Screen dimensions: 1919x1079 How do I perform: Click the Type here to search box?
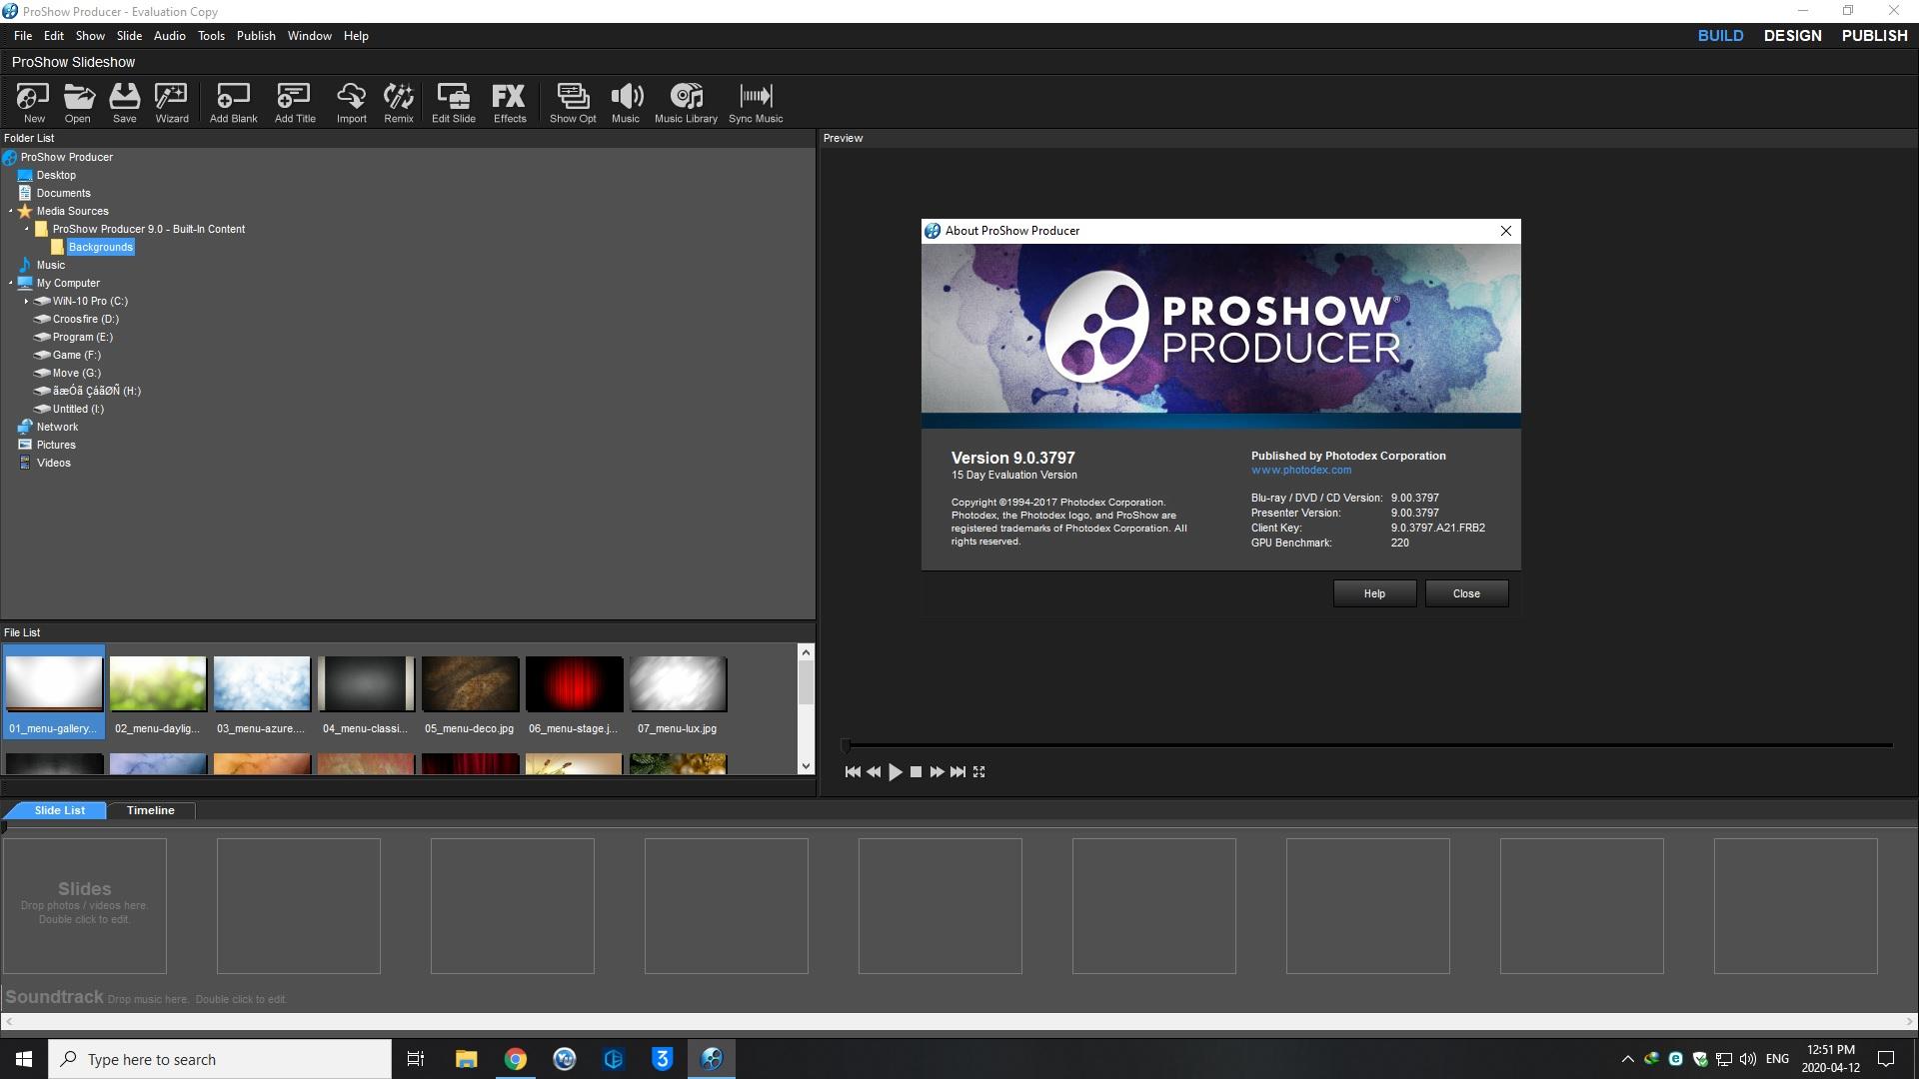tap(220, 1059)
